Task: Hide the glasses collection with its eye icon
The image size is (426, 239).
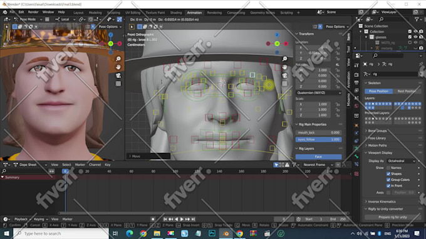Action: click(415, 37)
